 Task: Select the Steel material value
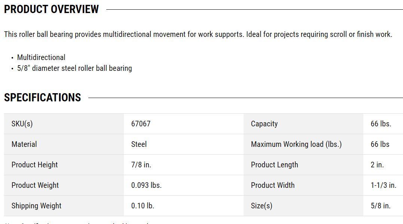tap(139, 144)
